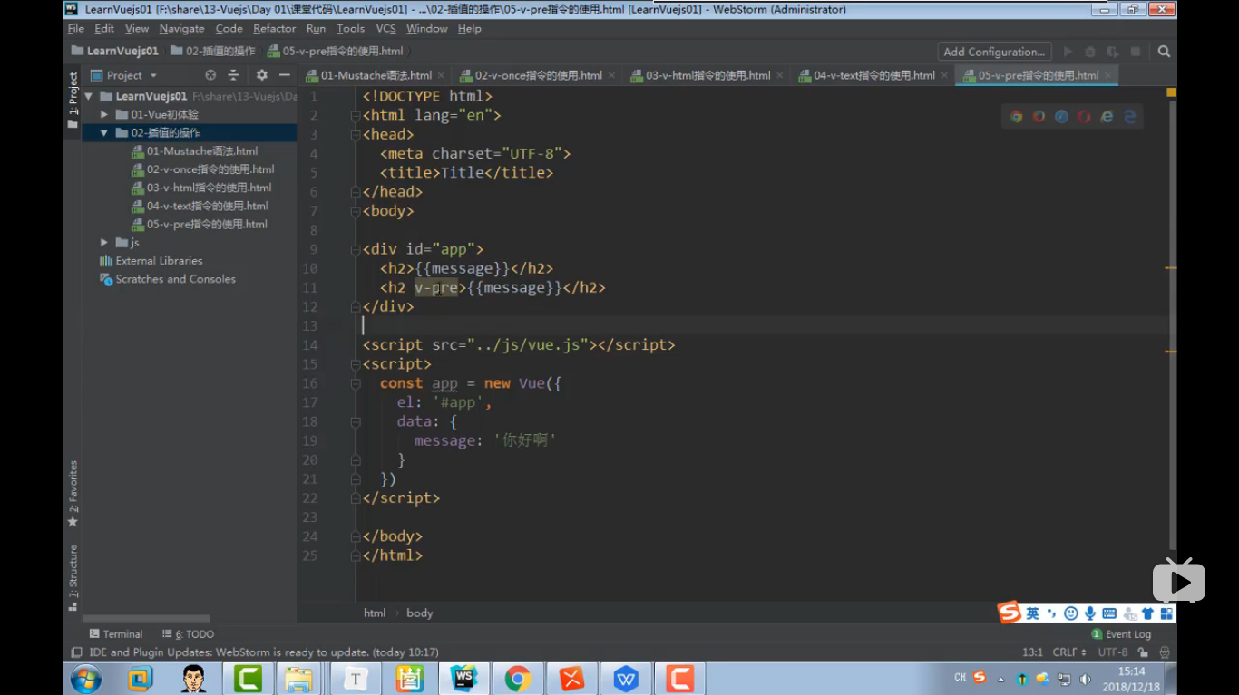Open Sogou soft keyboard icon

(1108, 613)
